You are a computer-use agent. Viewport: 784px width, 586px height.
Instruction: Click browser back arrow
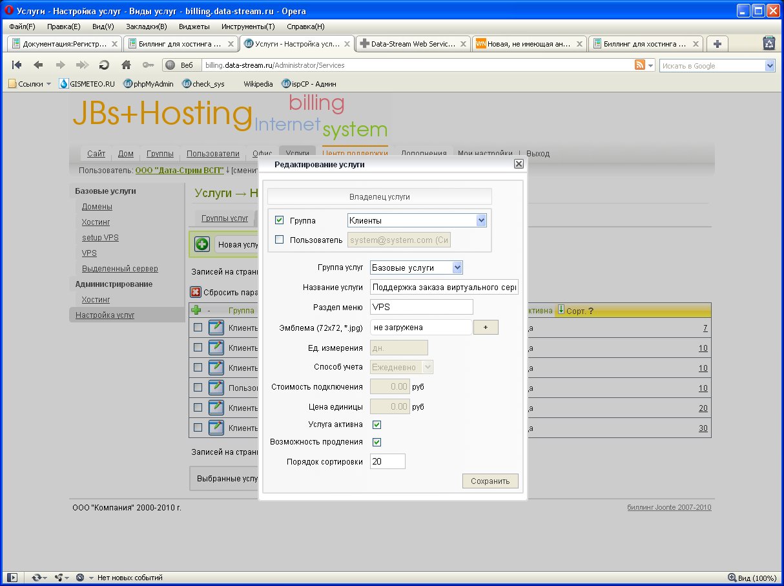coord(38,65)
